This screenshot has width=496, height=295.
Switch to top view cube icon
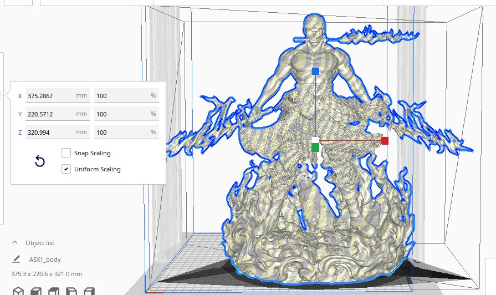[x=54, y=291]
